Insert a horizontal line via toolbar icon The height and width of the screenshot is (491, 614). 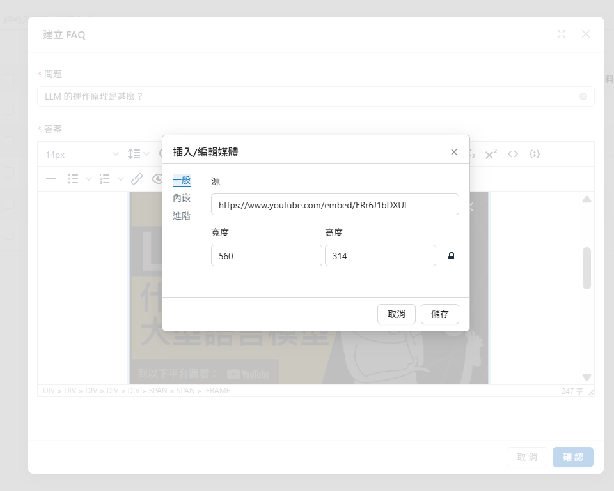pyautogui.click(x=51, y=179)
